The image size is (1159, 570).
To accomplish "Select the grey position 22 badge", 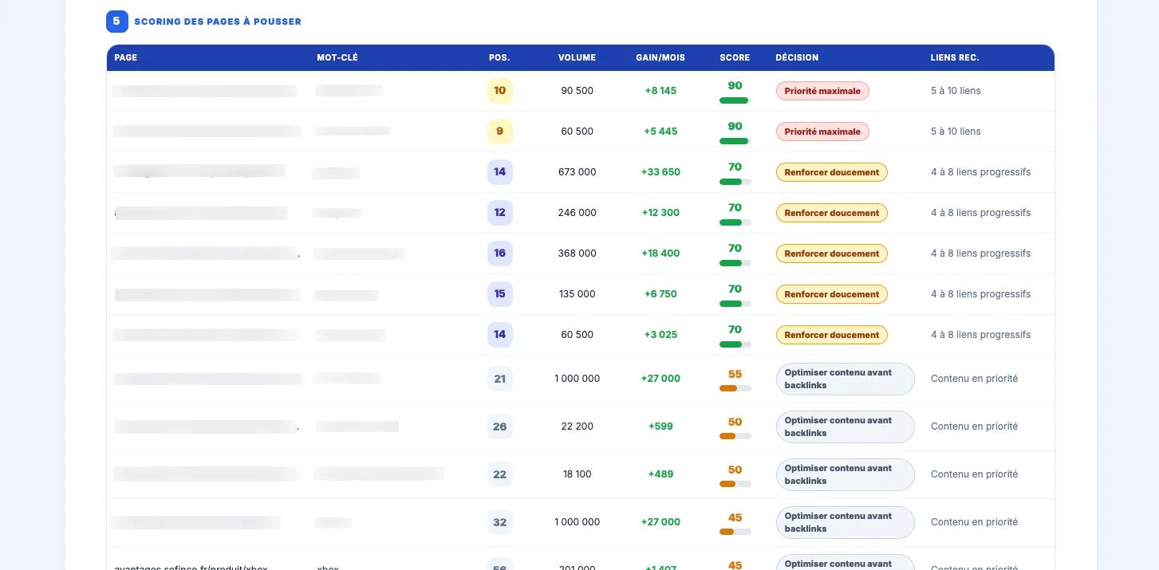I will tap(500, 474).
